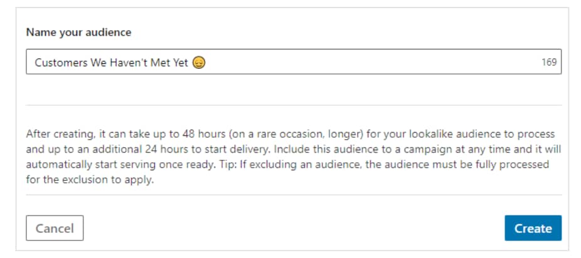Click the 169 remaining characters counter

[549, 62]
